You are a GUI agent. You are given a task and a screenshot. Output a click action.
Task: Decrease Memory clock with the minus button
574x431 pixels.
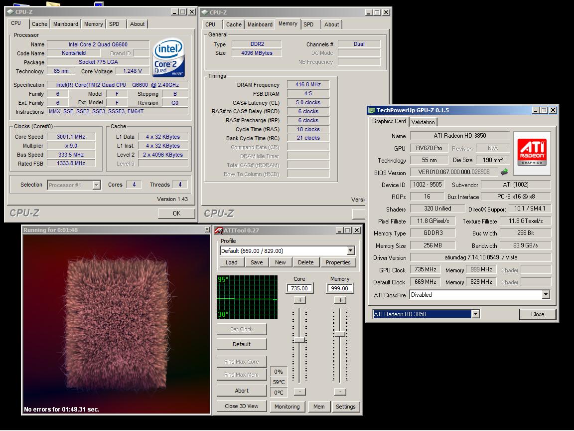[340, 392]
